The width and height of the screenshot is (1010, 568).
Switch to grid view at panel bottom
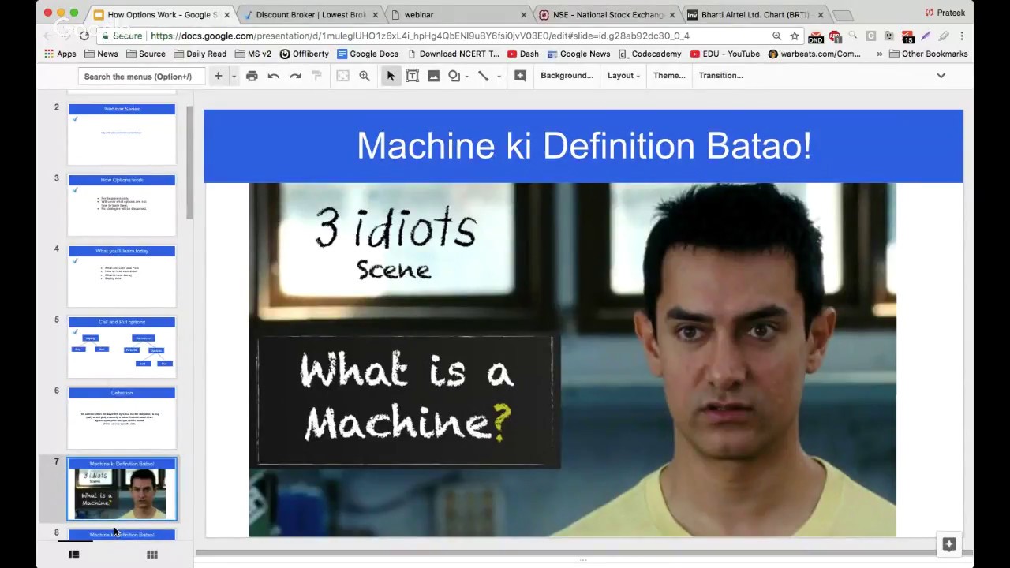(x=152, y=555)
